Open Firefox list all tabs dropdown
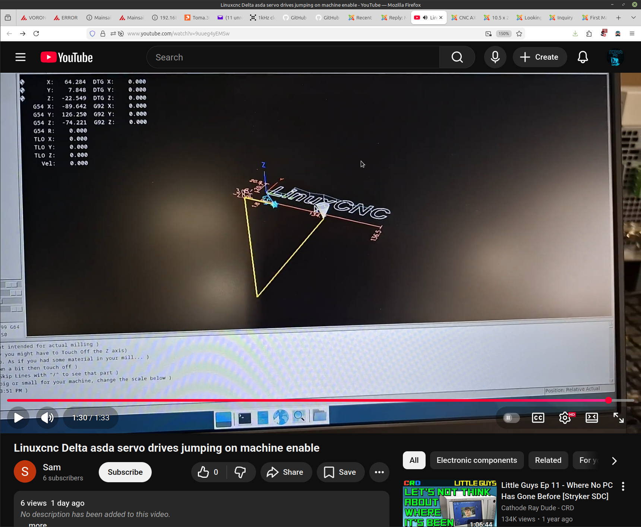Screen dimensions: 641x527 (x=633, y=18)
